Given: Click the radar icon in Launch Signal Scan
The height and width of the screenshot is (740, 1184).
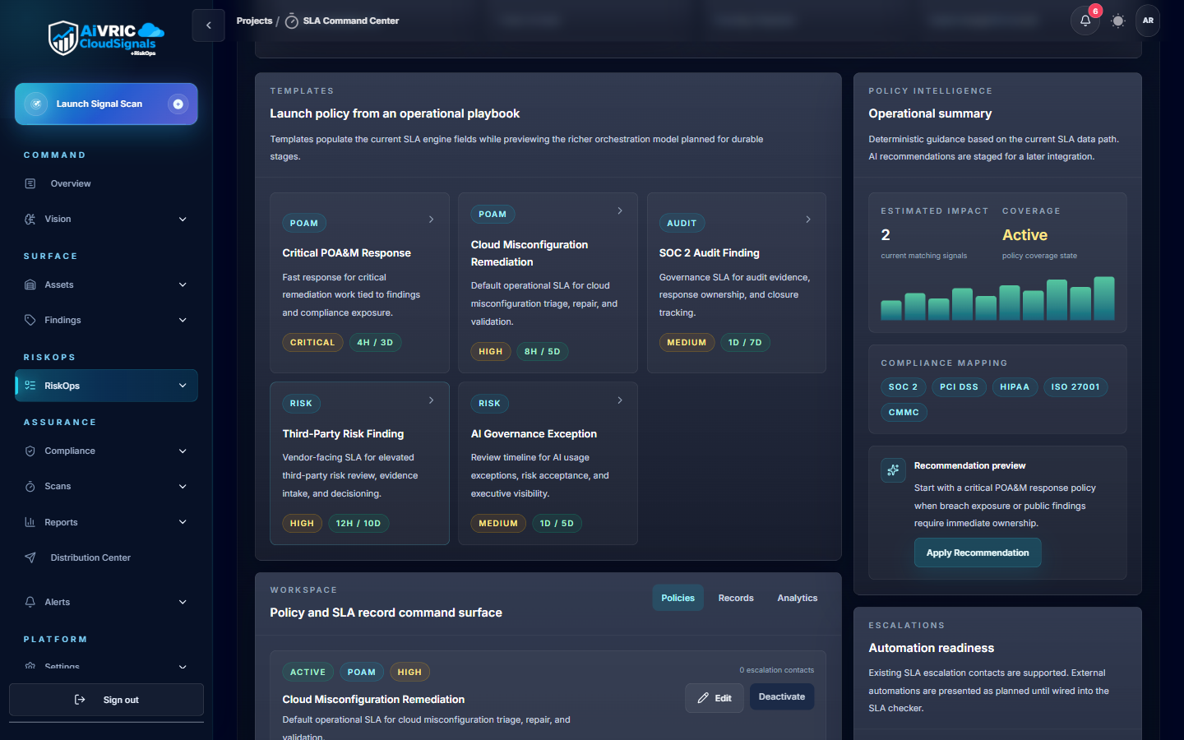Looking at the screenshot, I should pyautogui.click(x=35, y=104).
